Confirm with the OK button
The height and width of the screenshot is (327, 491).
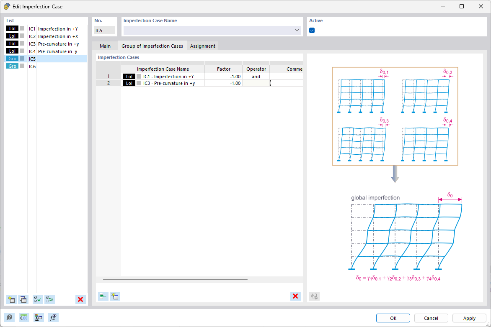click(393, 318)
